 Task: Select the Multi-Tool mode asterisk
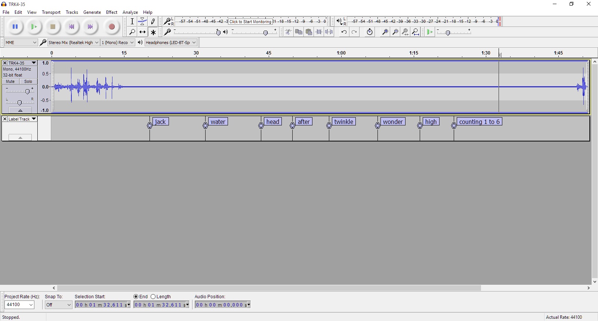(x=153, y=32)
